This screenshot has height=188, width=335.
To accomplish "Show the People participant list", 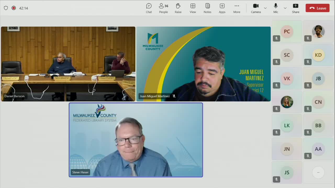I will point(164,8).
